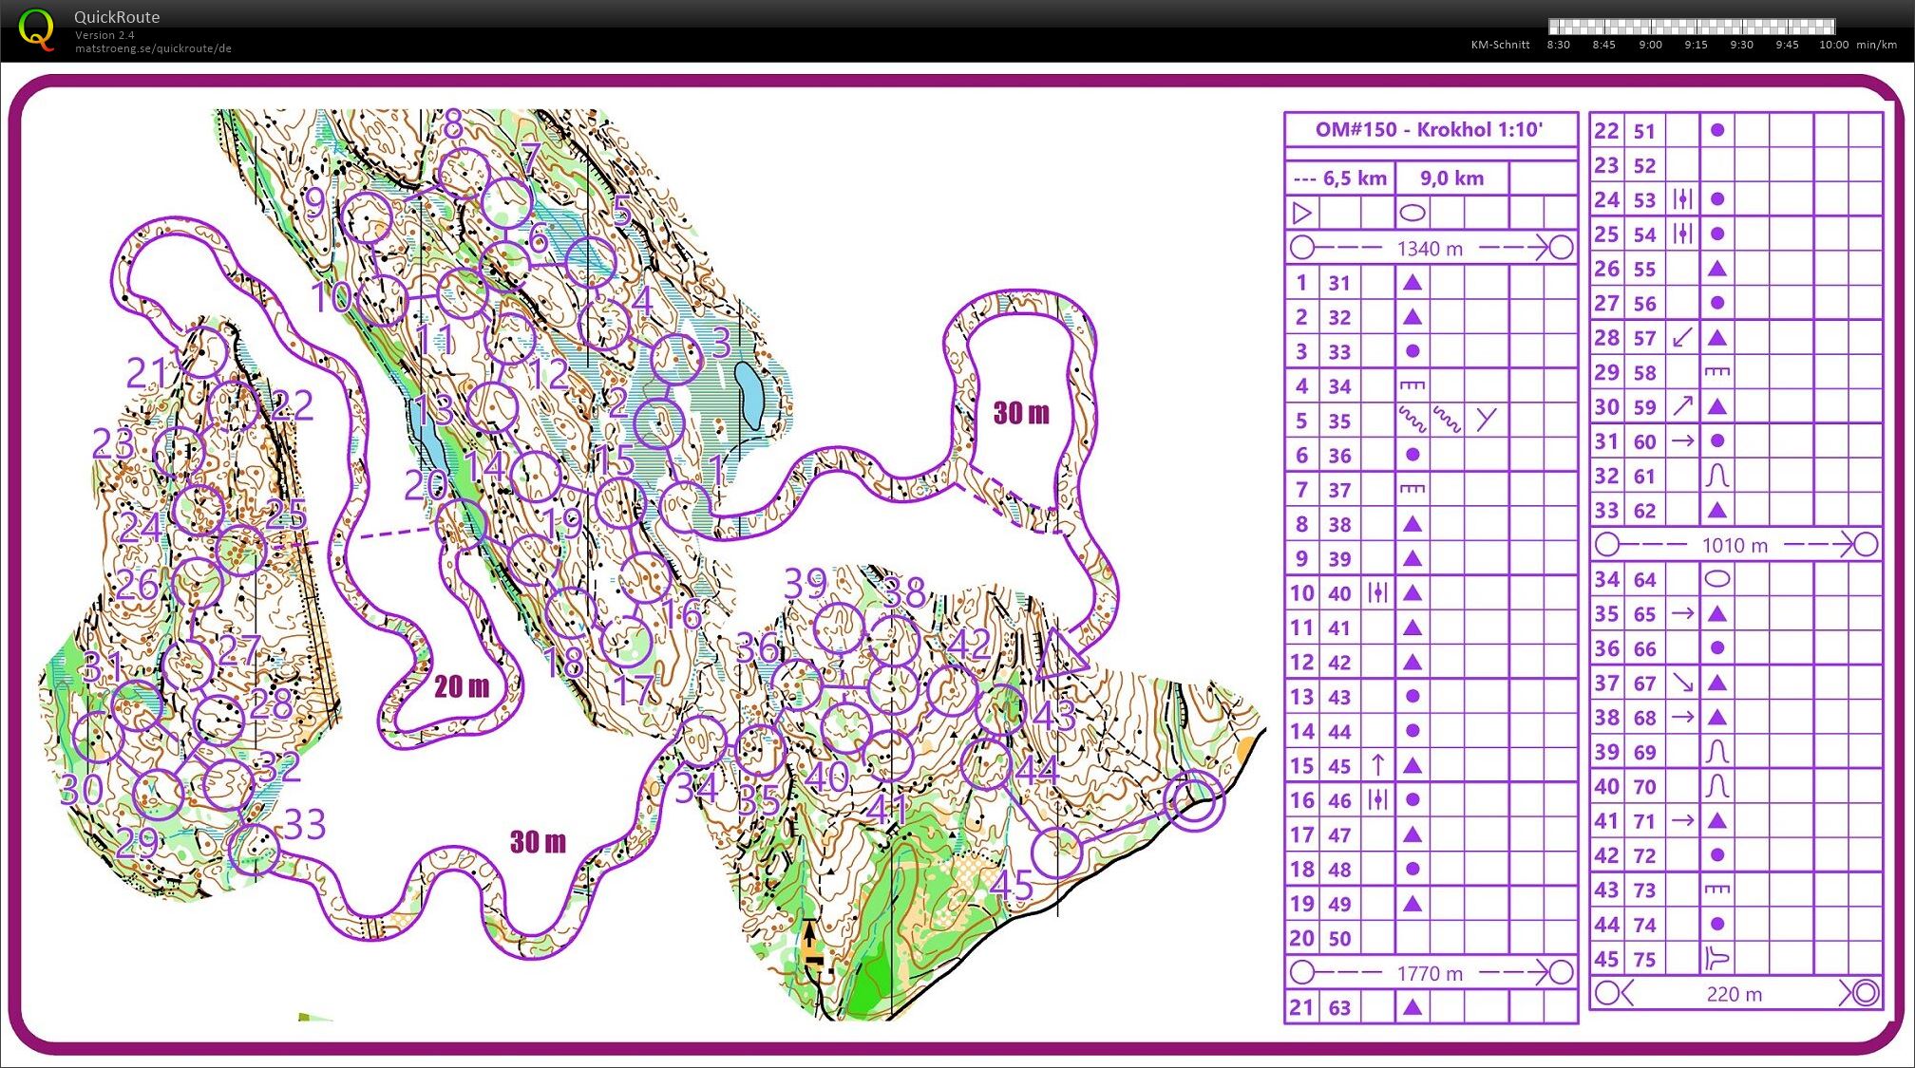The image size is (1915, 1068).
Task: Click the 9,0 km distance cell
Action: [1451, 178]
